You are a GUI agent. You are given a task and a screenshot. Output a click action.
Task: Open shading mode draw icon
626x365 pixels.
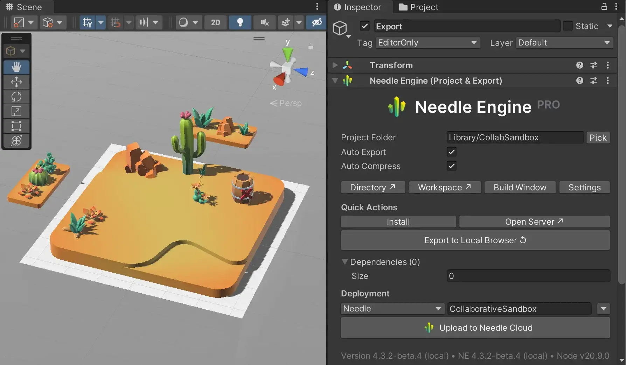coord(19,22)
